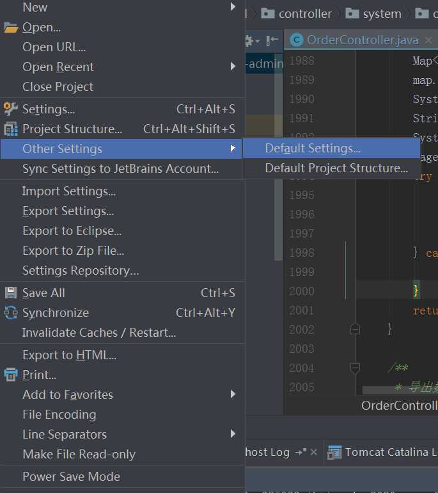
Task: Switch to the OrderController.java editor tab
Action: click(x=363, y=40)
